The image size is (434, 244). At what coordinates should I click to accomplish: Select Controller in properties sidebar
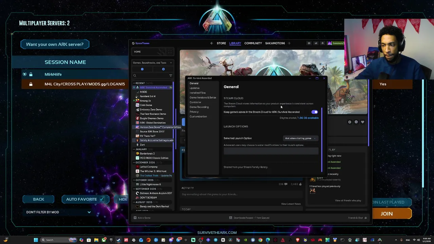pos(195,102)
